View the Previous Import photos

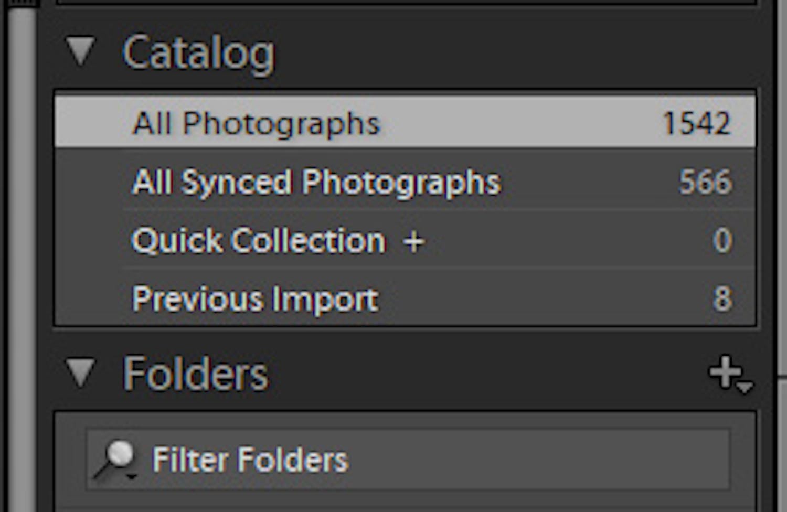(x=254, y=298)
